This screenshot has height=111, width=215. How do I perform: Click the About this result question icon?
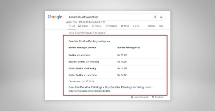pyautogui.click(x=132, y=97)
